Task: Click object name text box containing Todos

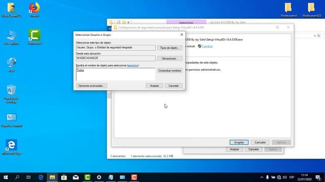Action: coord(115,74)
